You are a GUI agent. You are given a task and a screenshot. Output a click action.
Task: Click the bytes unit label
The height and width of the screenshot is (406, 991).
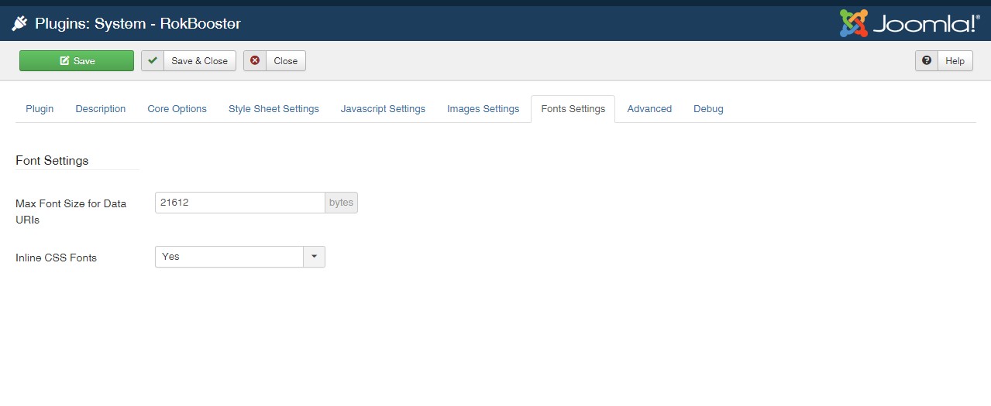[341, 203]
